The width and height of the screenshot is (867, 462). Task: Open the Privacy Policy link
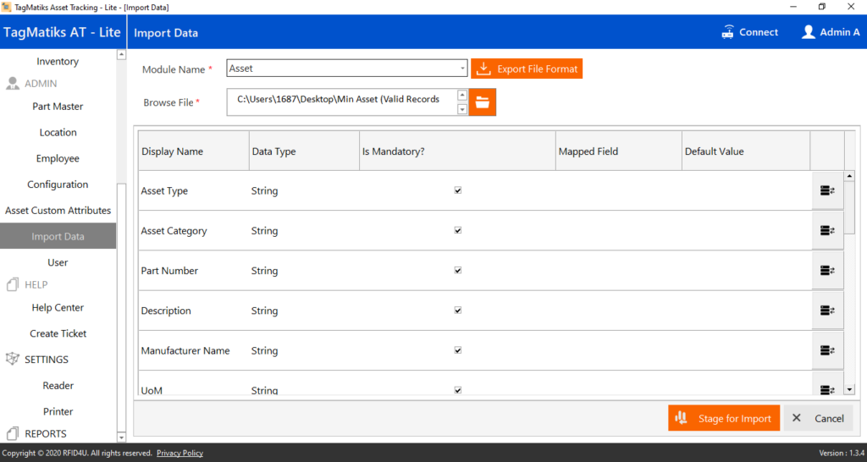[x=179, y=454]
